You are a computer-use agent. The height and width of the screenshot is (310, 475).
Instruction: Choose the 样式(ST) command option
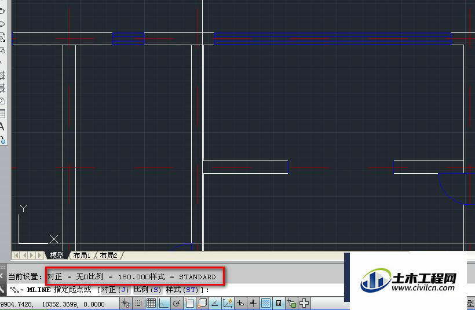click(x=182, y=289)
